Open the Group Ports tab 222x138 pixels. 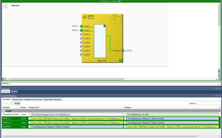click(x=17, y=99)
